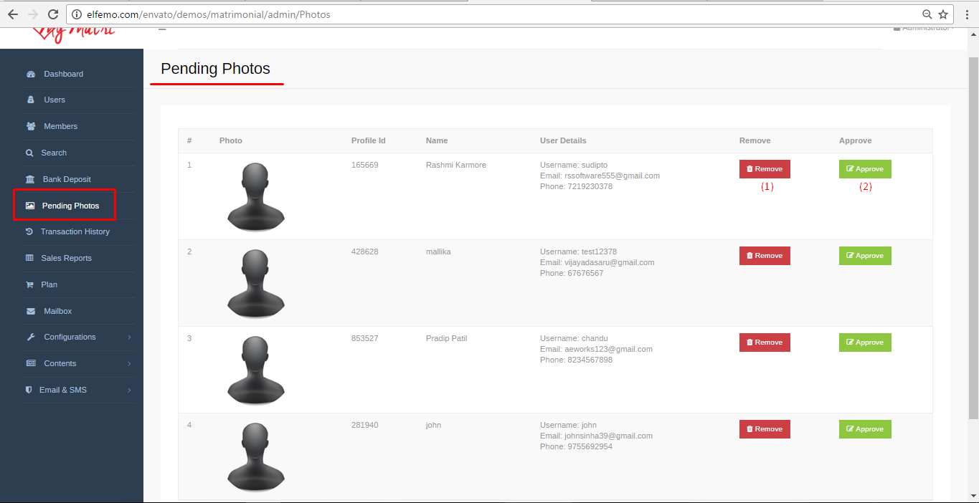
Task: Click the name Rashmi Karmore
Action: (x=456, y=165)
